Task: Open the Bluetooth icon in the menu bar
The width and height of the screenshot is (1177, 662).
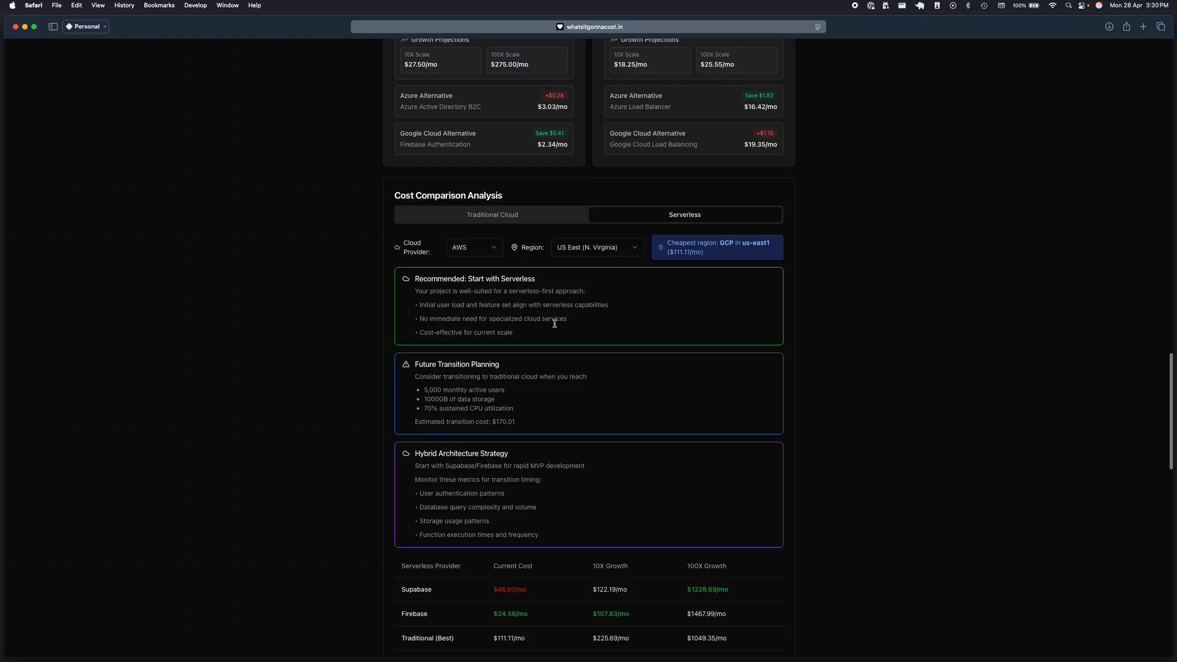Action: (968, 5)
